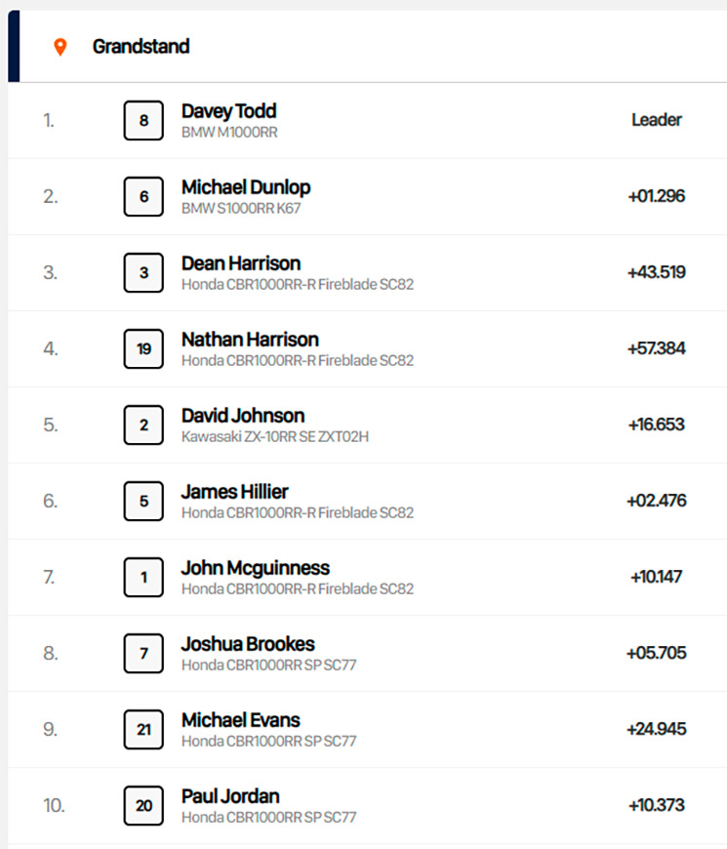Select the number 6 rider badge
This screenshot has height=849, width=727.
pyautogui.click(x=143, y=196)
